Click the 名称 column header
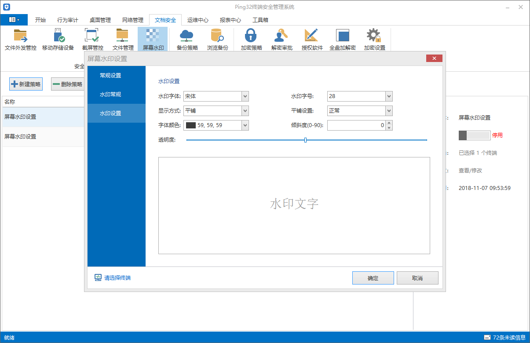This screenshot has width=530, height=343. [10, 102]
